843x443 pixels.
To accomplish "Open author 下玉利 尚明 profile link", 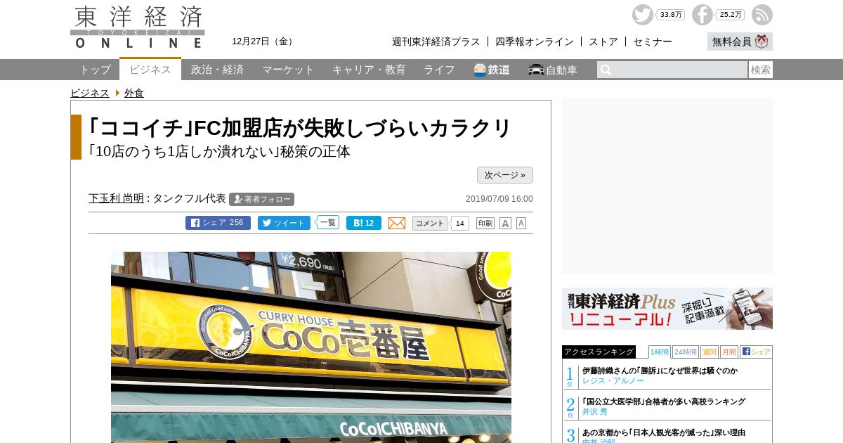I will (116, 198).
